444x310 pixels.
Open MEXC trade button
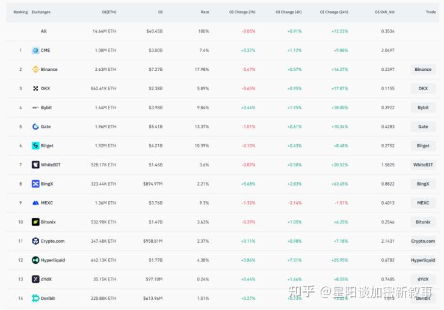[423, 203]
